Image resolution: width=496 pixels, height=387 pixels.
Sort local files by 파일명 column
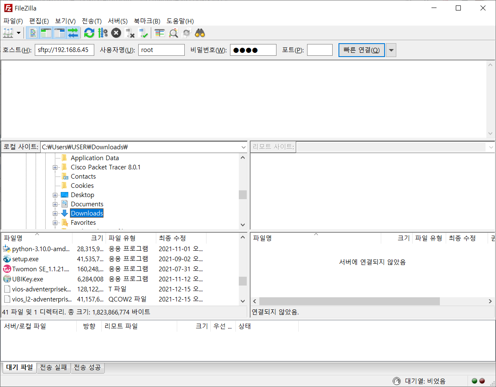tap(37, 238)
